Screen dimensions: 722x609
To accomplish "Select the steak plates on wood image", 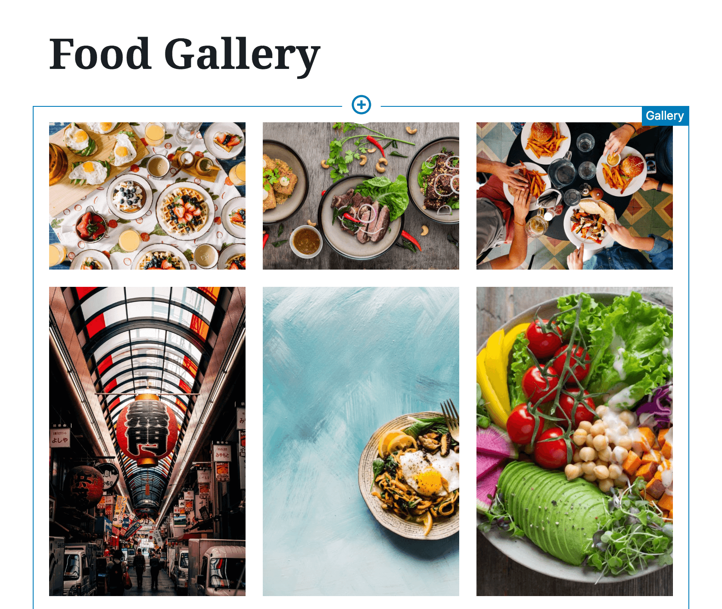I will click(x=361, y=196).
